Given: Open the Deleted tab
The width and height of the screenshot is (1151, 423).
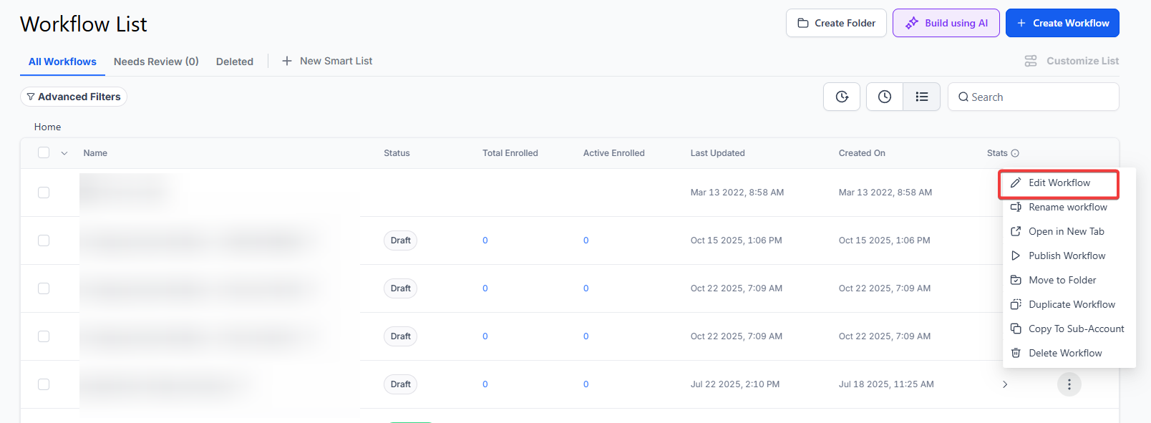Looking at the screenshot, I should 235,62.
